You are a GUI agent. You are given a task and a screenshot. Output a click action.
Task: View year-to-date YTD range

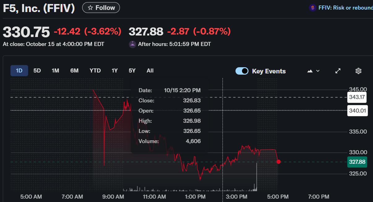coord(95,71)
